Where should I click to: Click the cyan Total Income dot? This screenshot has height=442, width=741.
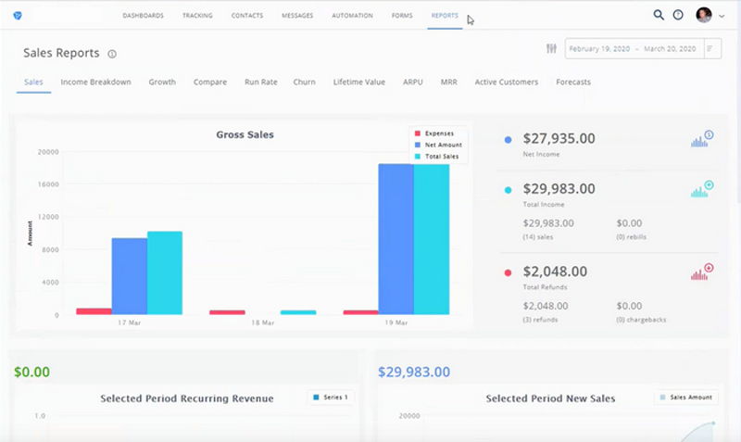(508, 190)
